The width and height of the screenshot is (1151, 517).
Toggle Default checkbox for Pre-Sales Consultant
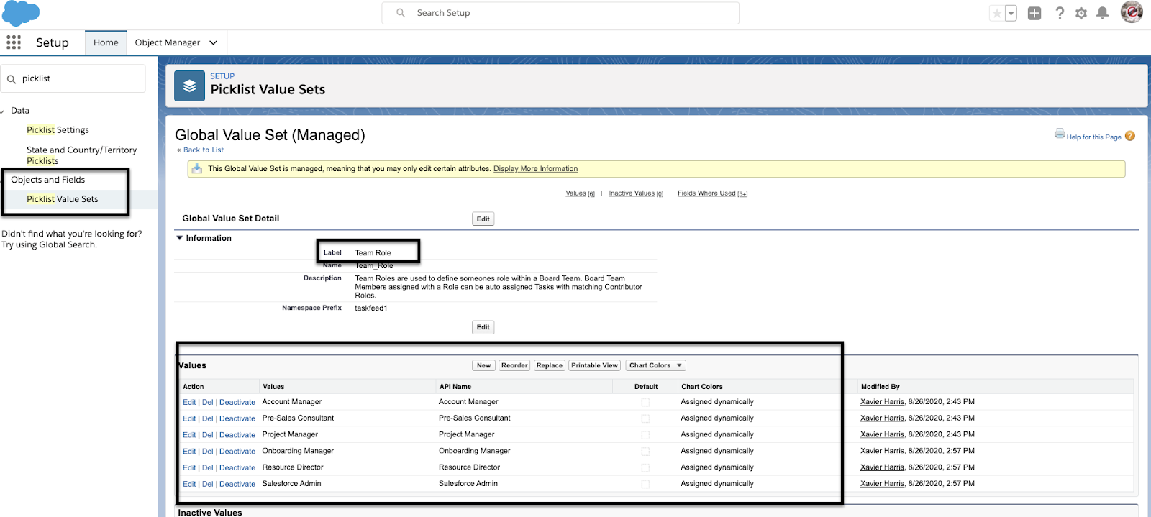(x=645, y=418)
